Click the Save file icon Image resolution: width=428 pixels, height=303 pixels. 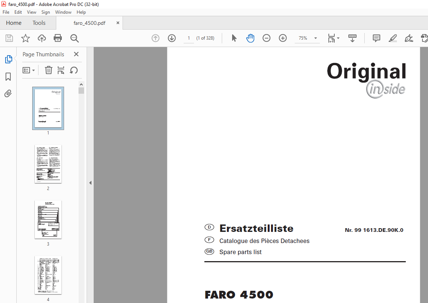coord(9,38)
